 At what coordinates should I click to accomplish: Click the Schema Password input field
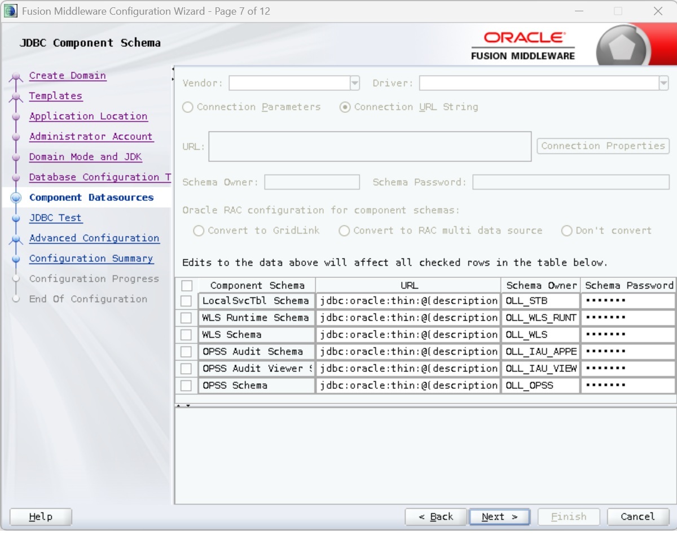571,182
